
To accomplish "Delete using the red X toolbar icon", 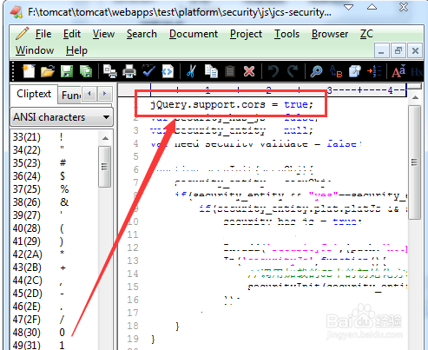I will pos(249,71).
